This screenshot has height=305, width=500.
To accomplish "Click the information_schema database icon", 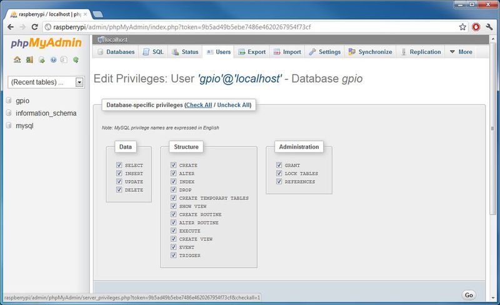I will (9, 113).
